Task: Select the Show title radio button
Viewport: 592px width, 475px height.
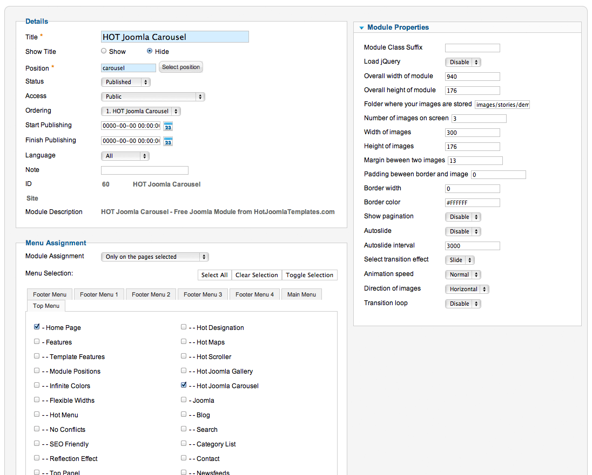Action: (104, 51)
